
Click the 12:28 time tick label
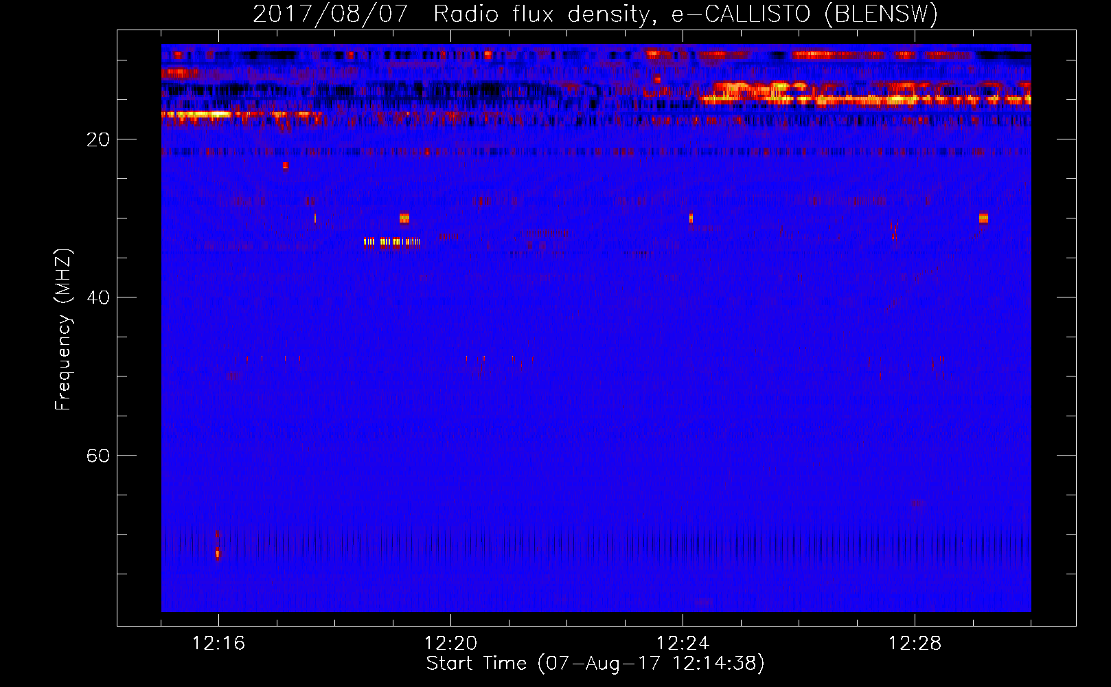[915, 644]
